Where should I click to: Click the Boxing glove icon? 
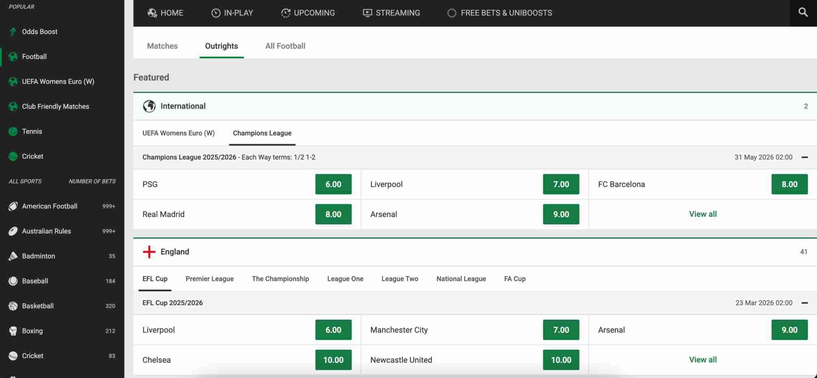pos(13,331)
